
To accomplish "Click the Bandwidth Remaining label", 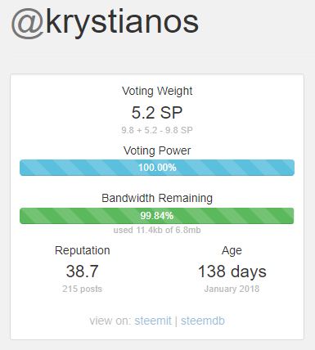I will [157, 198].
